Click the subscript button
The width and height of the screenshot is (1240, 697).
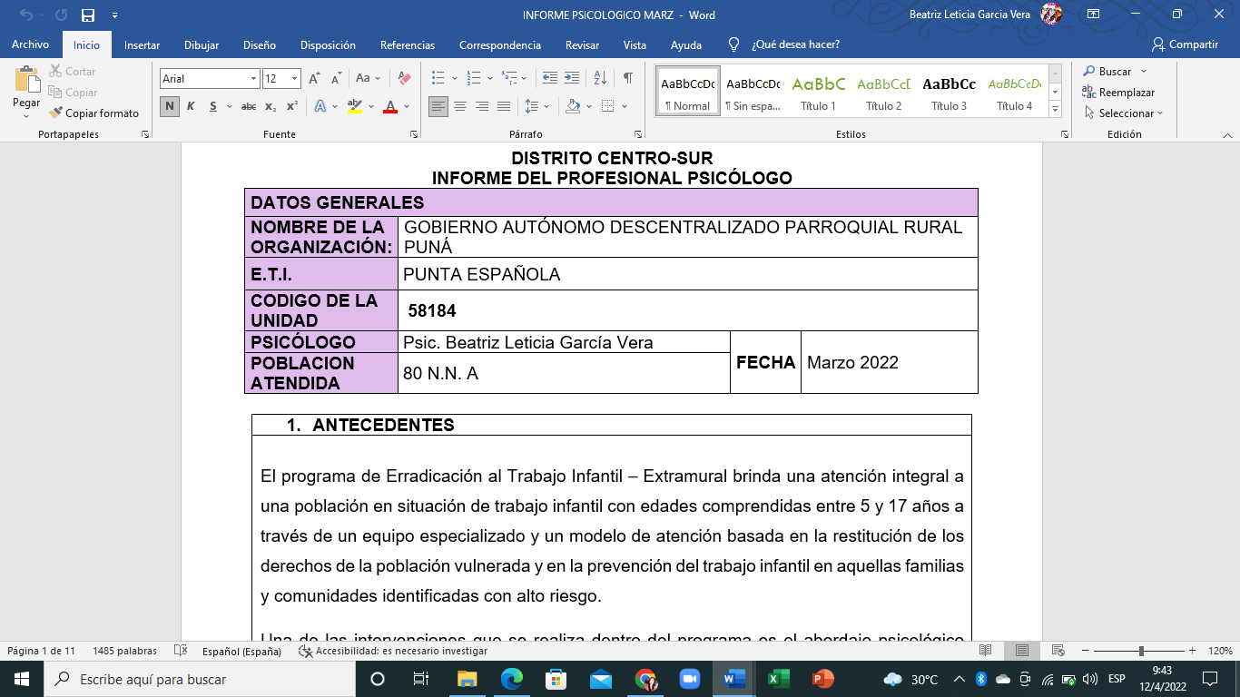tap(271, 106)
